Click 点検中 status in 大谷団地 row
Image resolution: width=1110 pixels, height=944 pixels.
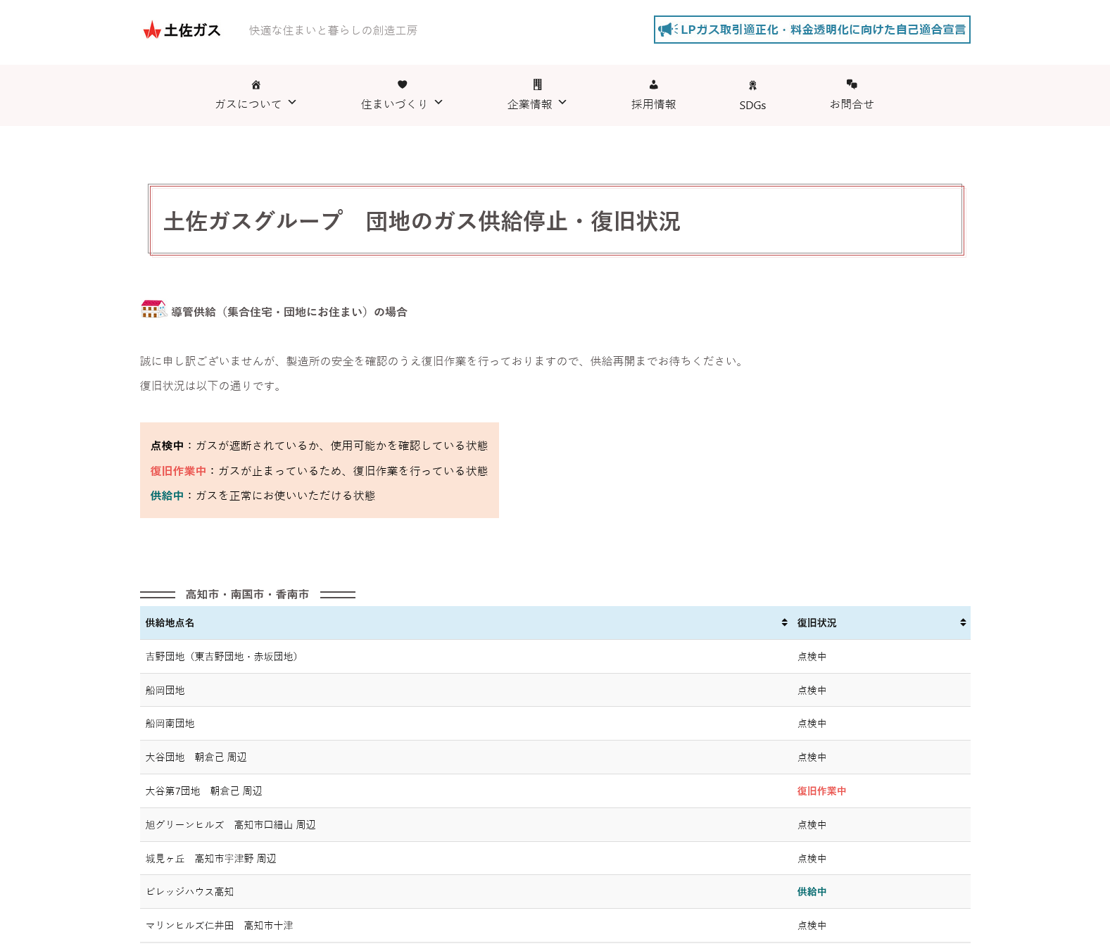[x=812, y=757]
